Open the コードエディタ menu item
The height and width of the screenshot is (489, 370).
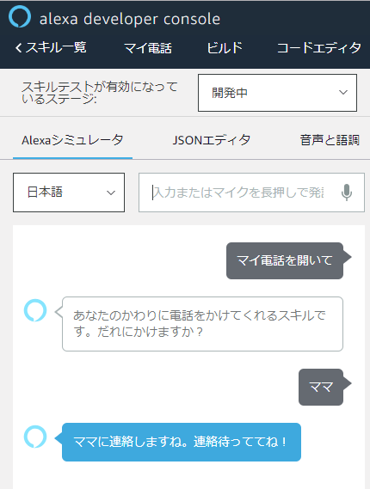tap(318, 48)
